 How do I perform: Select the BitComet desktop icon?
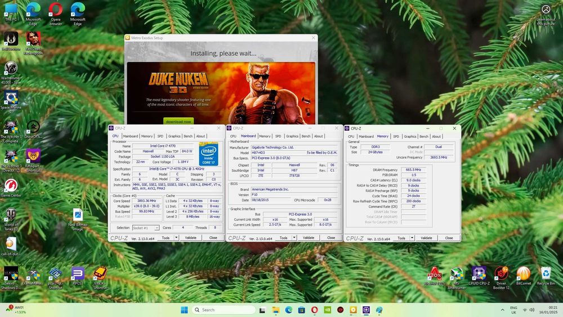coord(524,276)
